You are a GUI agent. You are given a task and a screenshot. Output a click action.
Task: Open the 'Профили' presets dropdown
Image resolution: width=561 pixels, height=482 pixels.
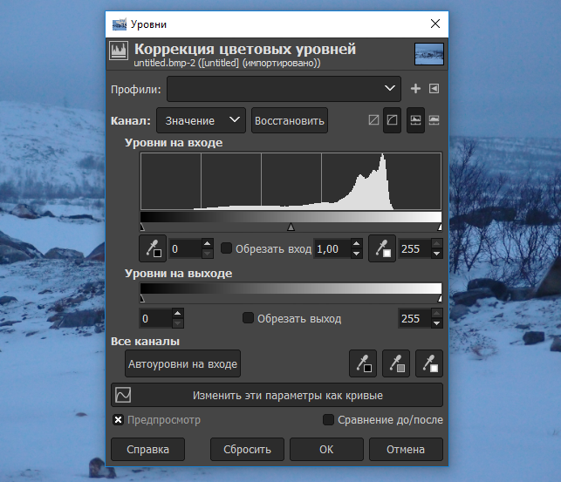[284, 89]
